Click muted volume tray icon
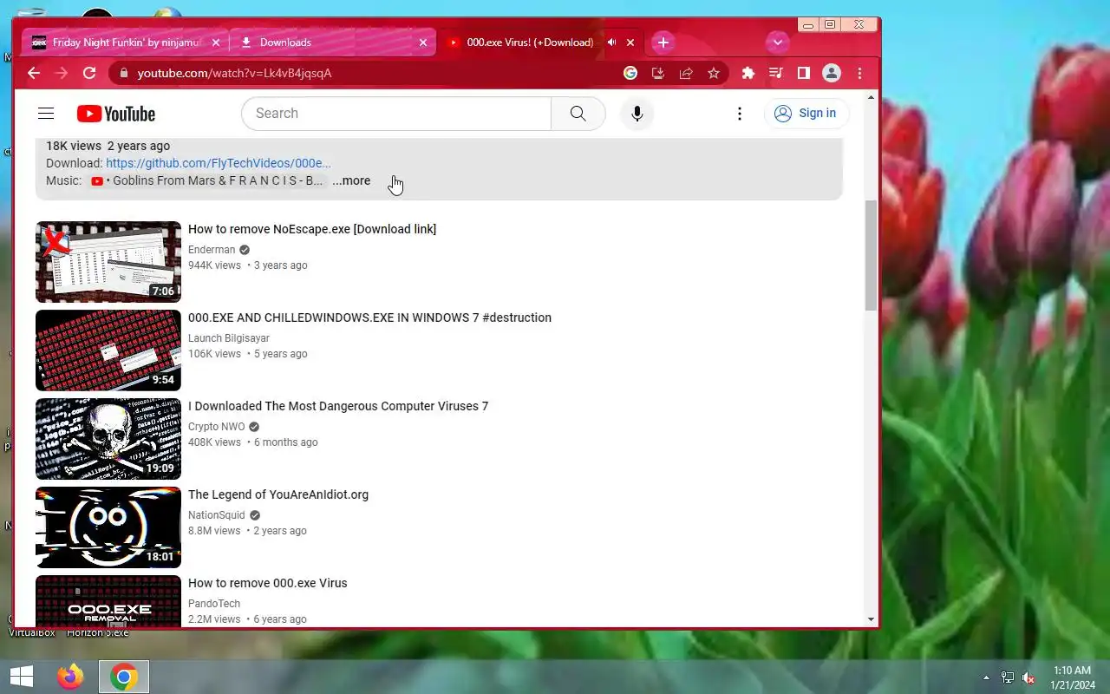Viewport: 1110px width, 694px height. point(1028,678)
